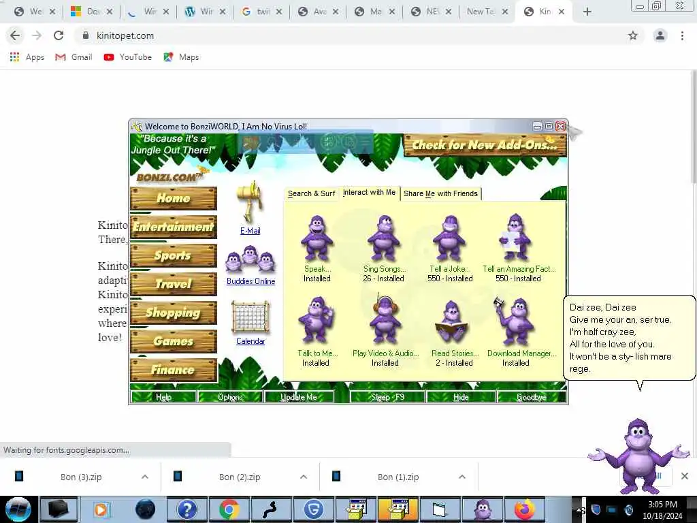Open the Read Stories gorilla icon
This screenshot has height=523, width=697.
[x=451, y=322]
